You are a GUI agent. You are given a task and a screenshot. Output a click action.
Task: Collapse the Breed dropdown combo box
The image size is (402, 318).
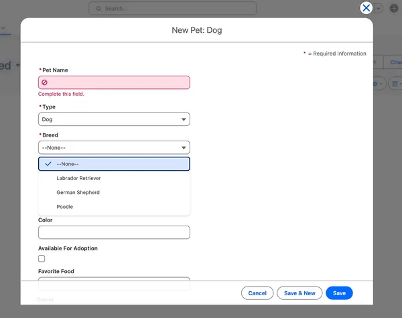pyautogui.click(x=114, y=147)
